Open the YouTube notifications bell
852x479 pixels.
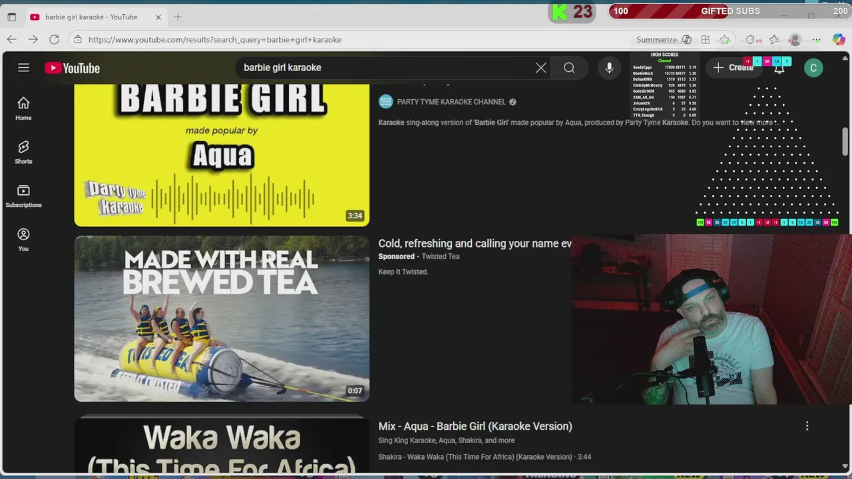[x=779, y=68]
